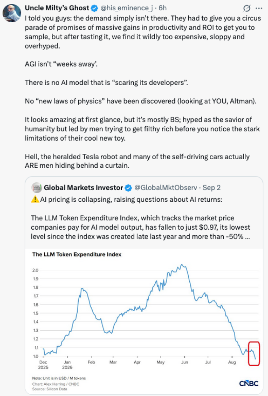Click the Grok slashed-circle icon
Screen dimensions: 268x396
247,8
